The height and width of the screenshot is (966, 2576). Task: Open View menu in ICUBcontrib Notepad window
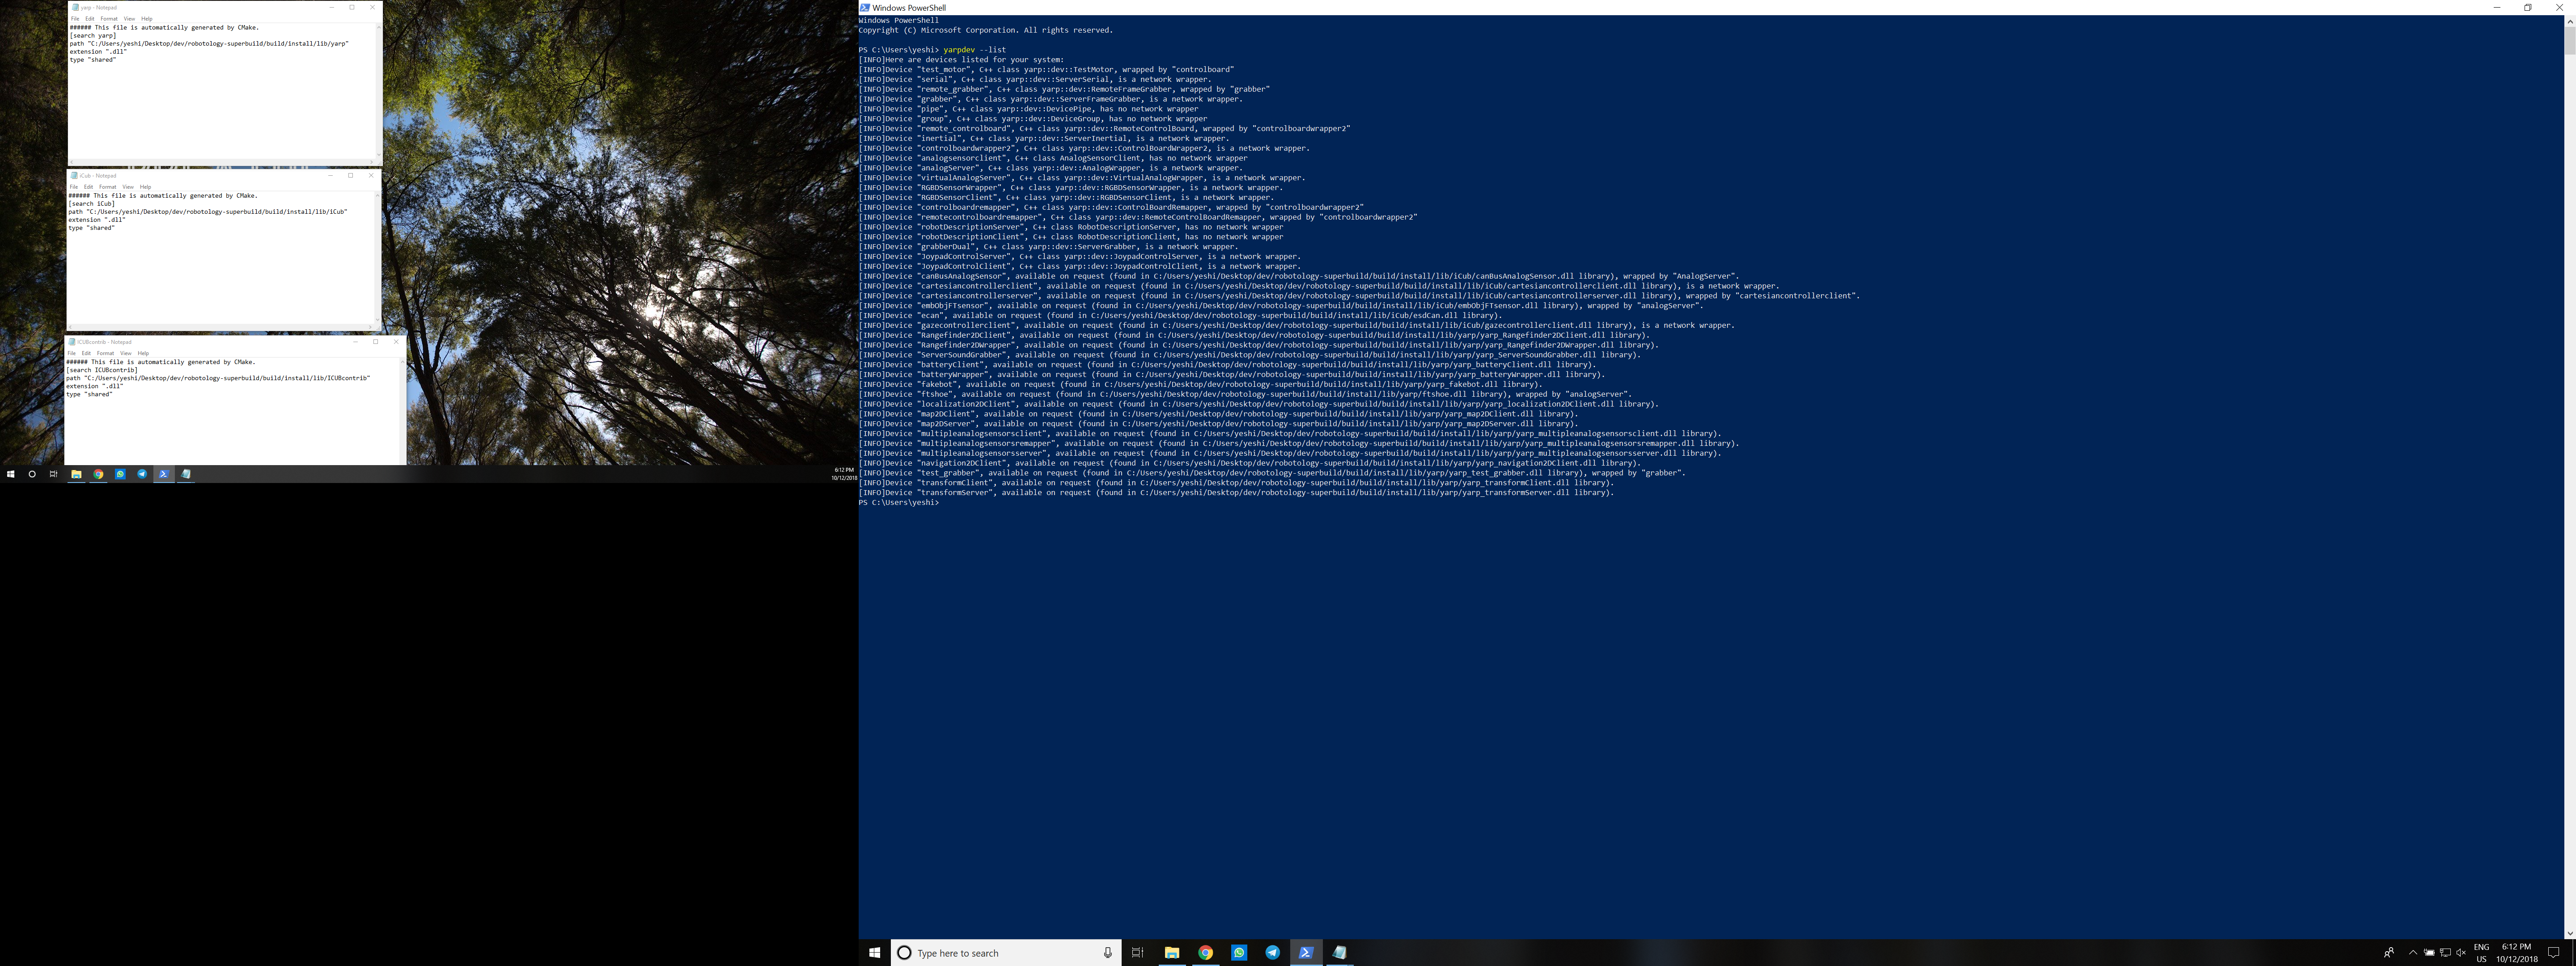click(125, 353)
